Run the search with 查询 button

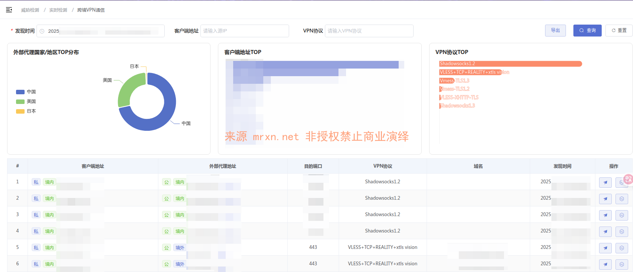tap(588, 31)
